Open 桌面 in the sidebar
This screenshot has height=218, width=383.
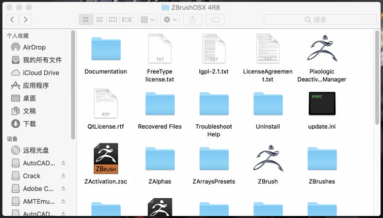[23, 98]
